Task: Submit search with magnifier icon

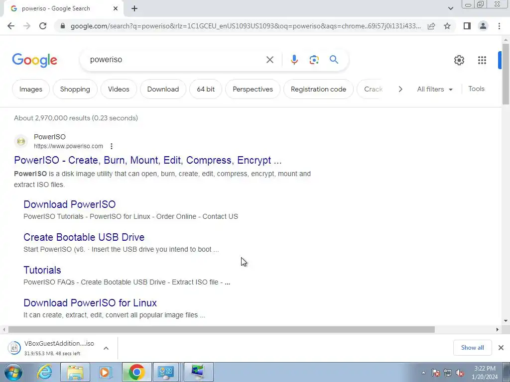Action: tap(334, 60)
